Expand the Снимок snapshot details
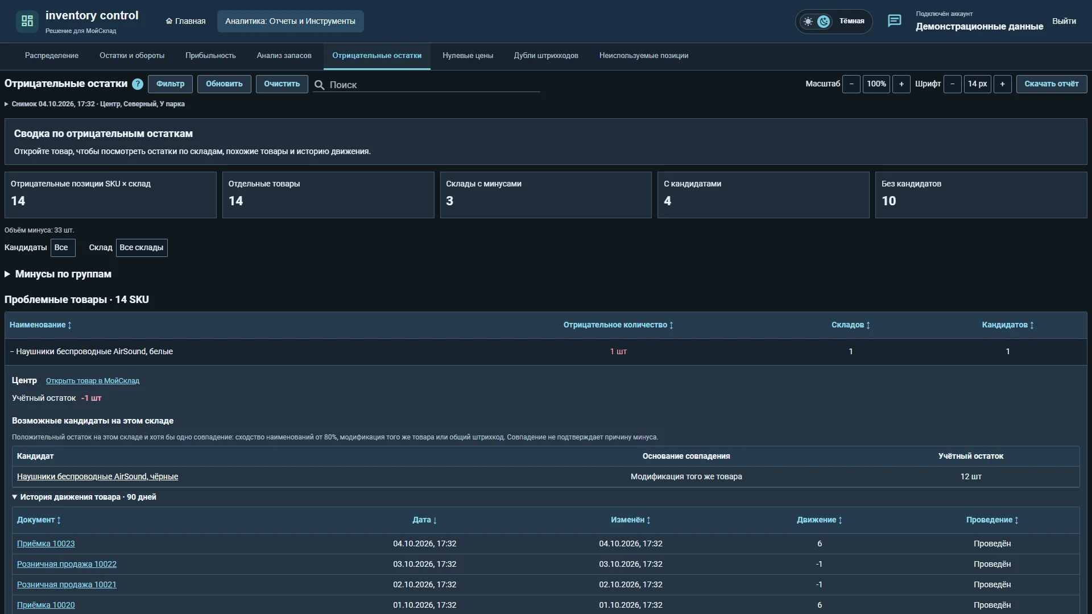The height and width of the screenshot is (614, 1092). pyautogui.click(x=94, y=104)
